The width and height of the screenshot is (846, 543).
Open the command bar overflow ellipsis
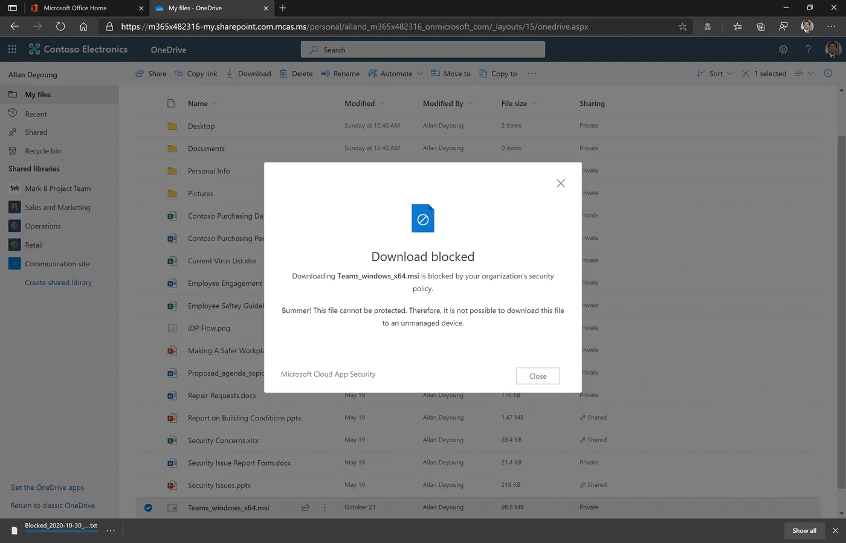[532, 74]
